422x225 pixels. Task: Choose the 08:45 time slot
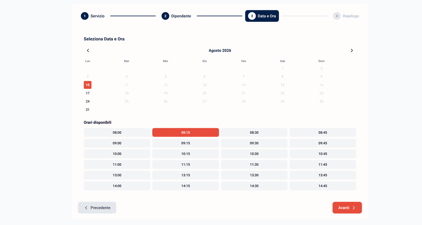(323, 133)
